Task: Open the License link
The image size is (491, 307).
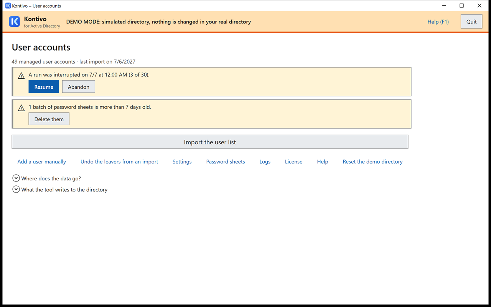Action: point(294,162)
